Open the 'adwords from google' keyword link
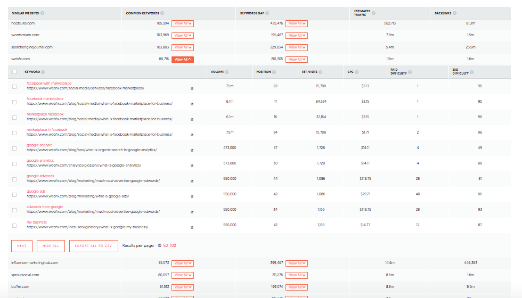The height and width of the screenshot is (298, 522). pos(45,206)
